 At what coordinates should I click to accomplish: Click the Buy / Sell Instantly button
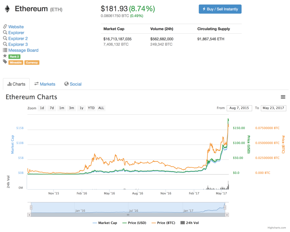coord(220,9)
